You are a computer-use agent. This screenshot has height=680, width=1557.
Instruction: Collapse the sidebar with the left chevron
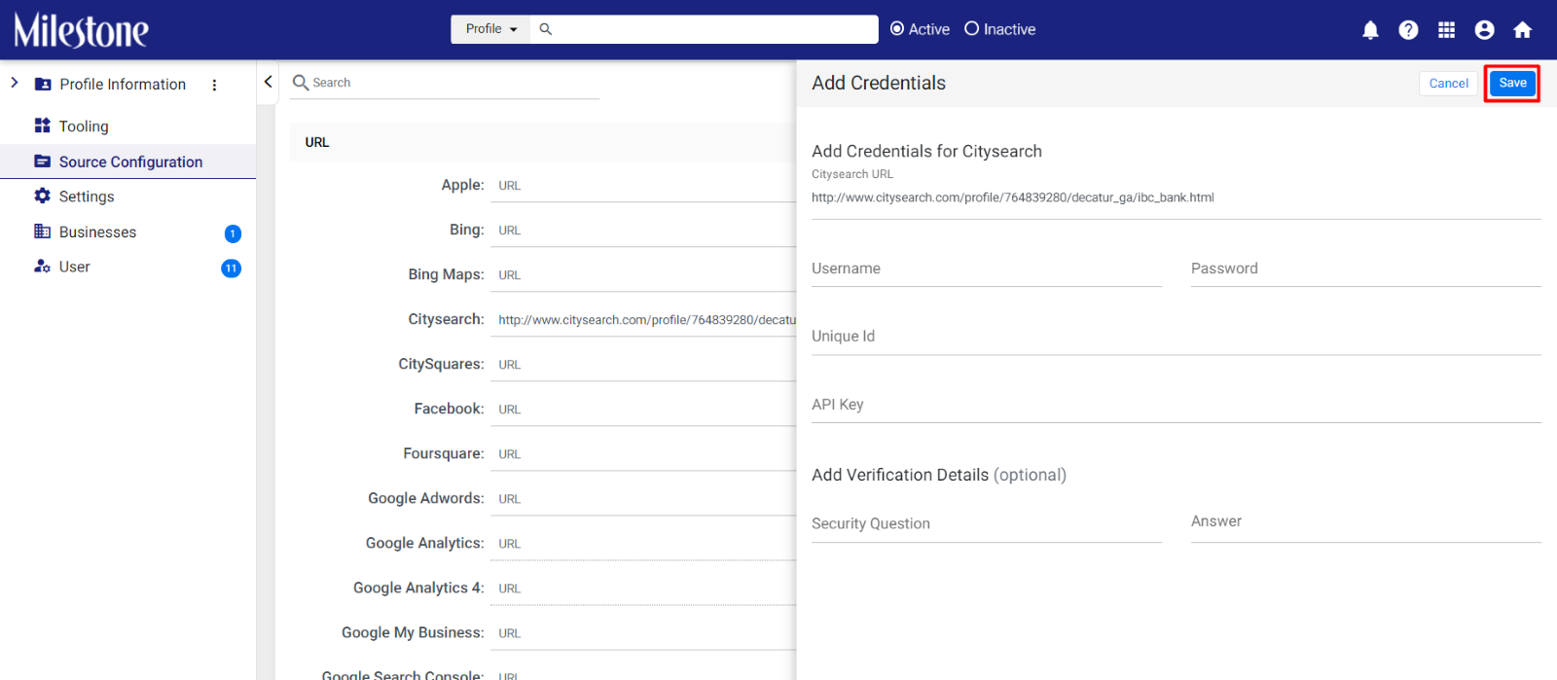point(269,82)
